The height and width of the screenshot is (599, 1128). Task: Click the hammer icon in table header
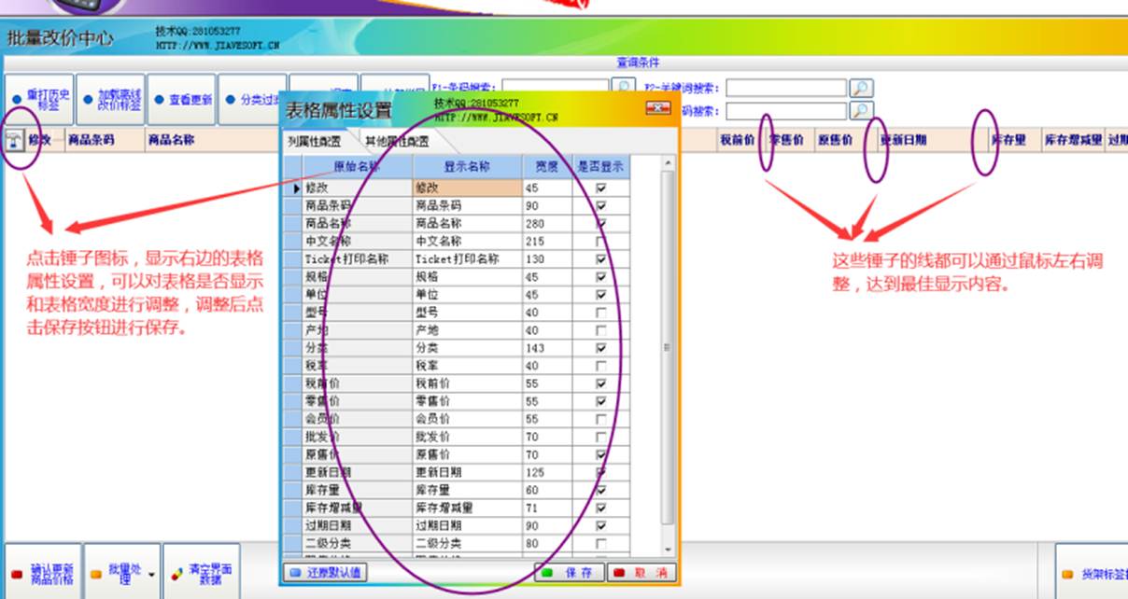click(15, 140)
